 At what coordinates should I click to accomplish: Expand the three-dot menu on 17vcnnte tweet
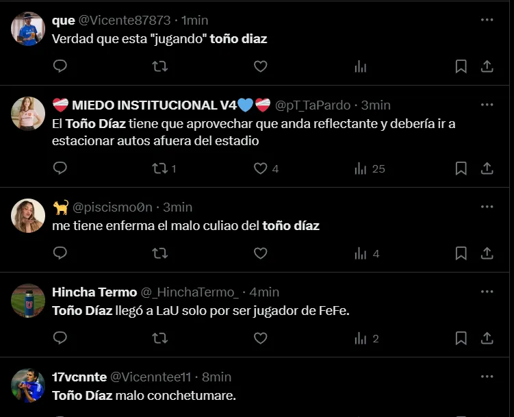[x=487, y=377]
